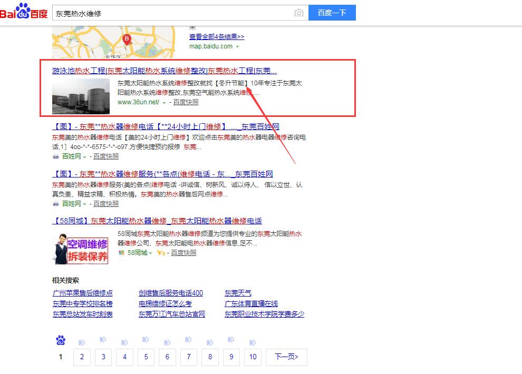Click the 58同城 favicon icon
Image resolution: width=522 pixels, height=374 pixels.
click(121, 253)
